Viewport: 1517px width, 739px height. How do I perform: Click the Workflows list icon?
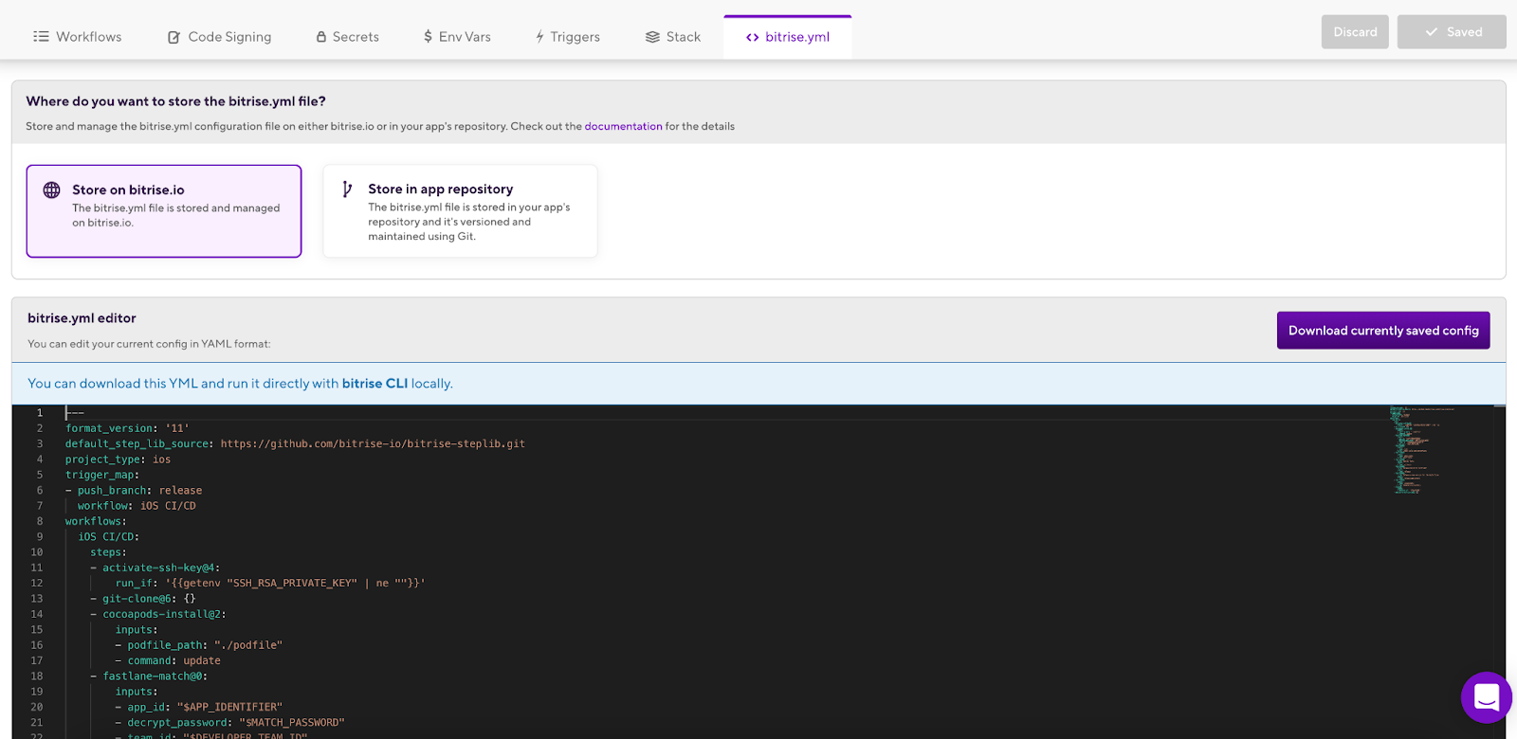click(x=41, y=37)
